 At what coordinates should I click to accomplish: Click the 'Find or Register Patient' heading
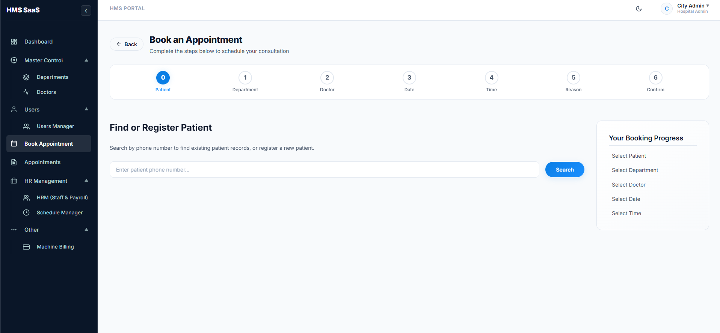coord(161,128)
